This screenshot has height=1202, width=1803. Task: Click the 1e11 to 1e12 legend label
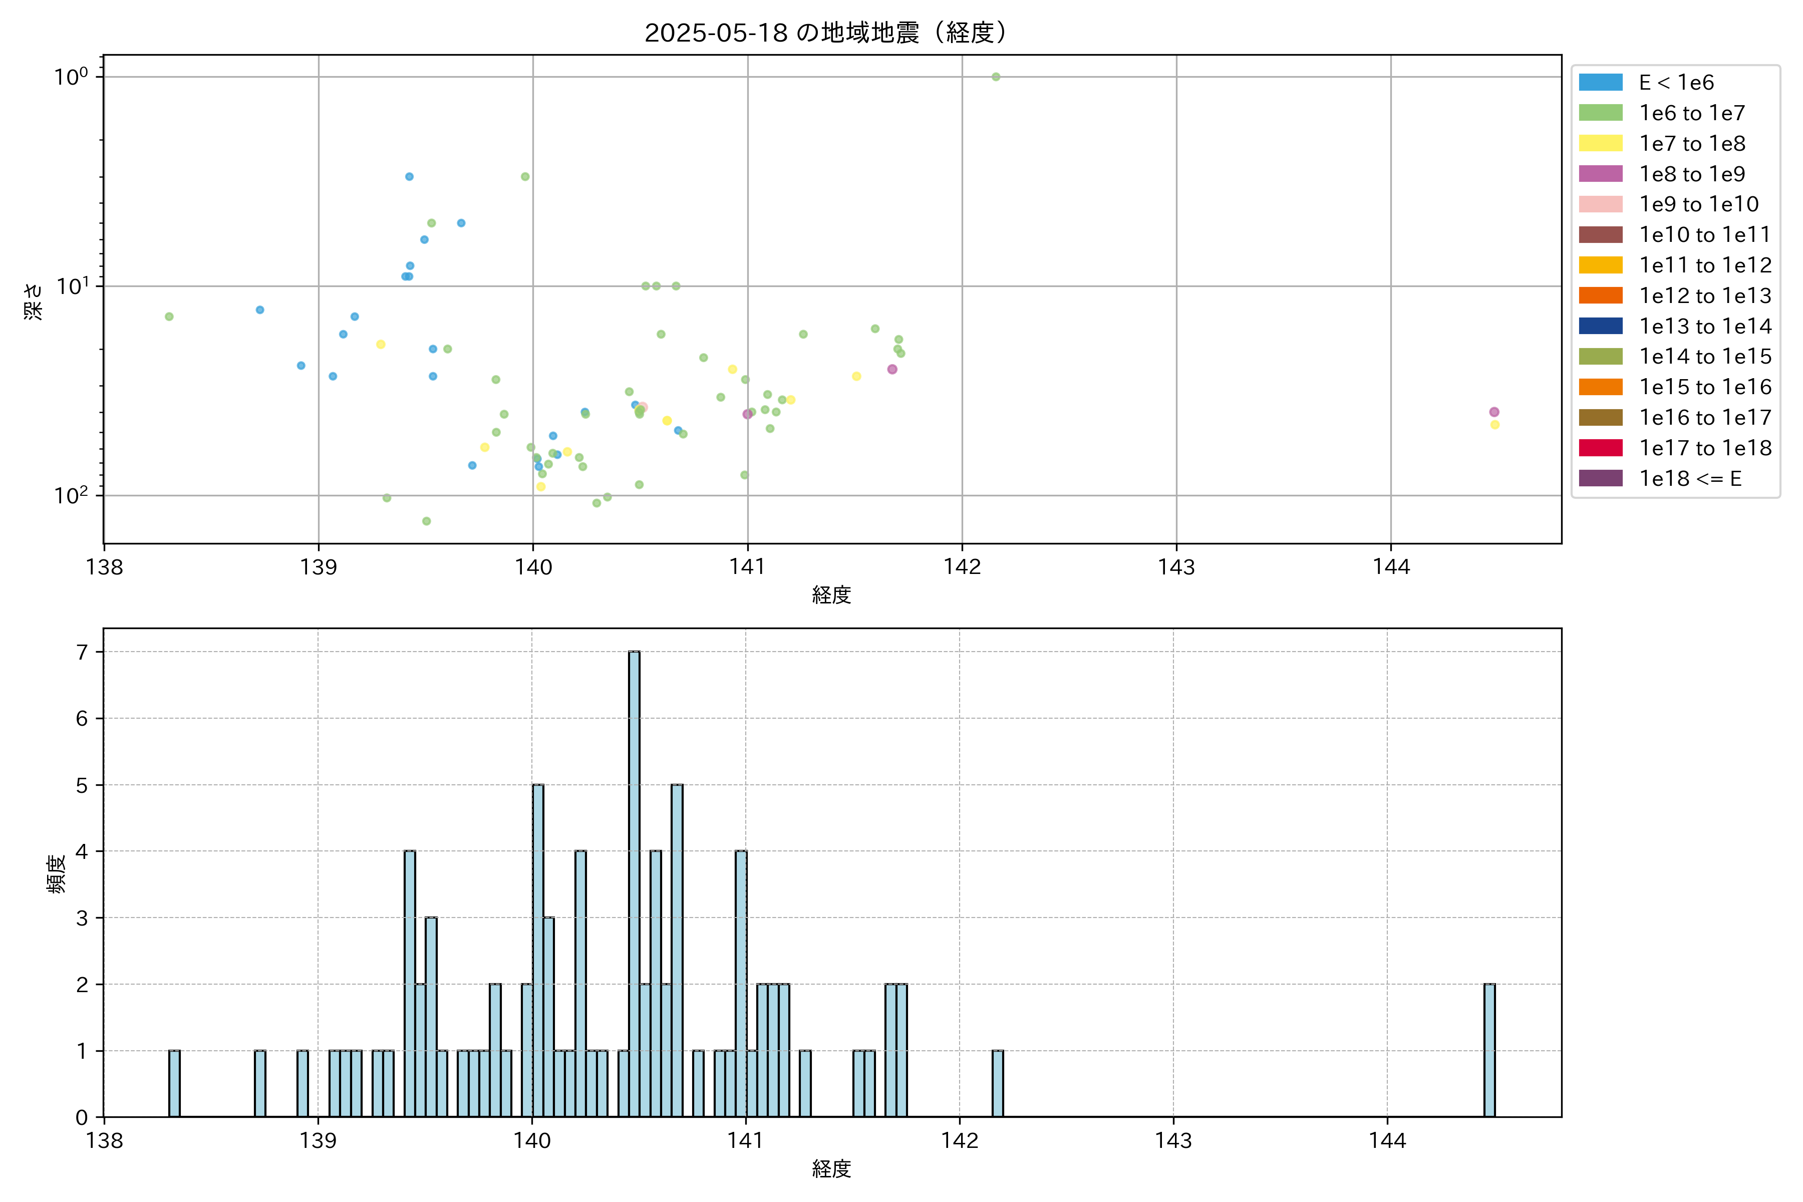pos(1705,265)
